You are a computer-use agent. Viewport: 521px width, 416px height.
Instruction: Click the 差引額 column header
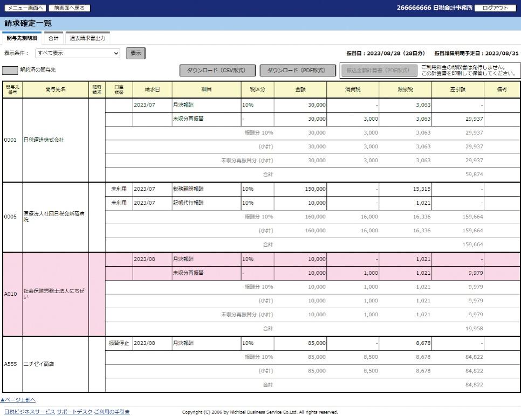(x=457, y=89)
